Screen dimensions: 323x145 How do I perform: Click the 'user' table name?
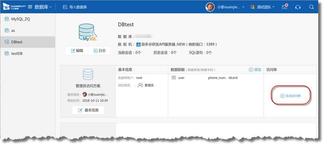tap(181, 78)
